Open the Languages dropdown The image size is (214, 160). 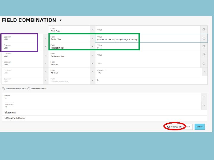coord(204,105)
